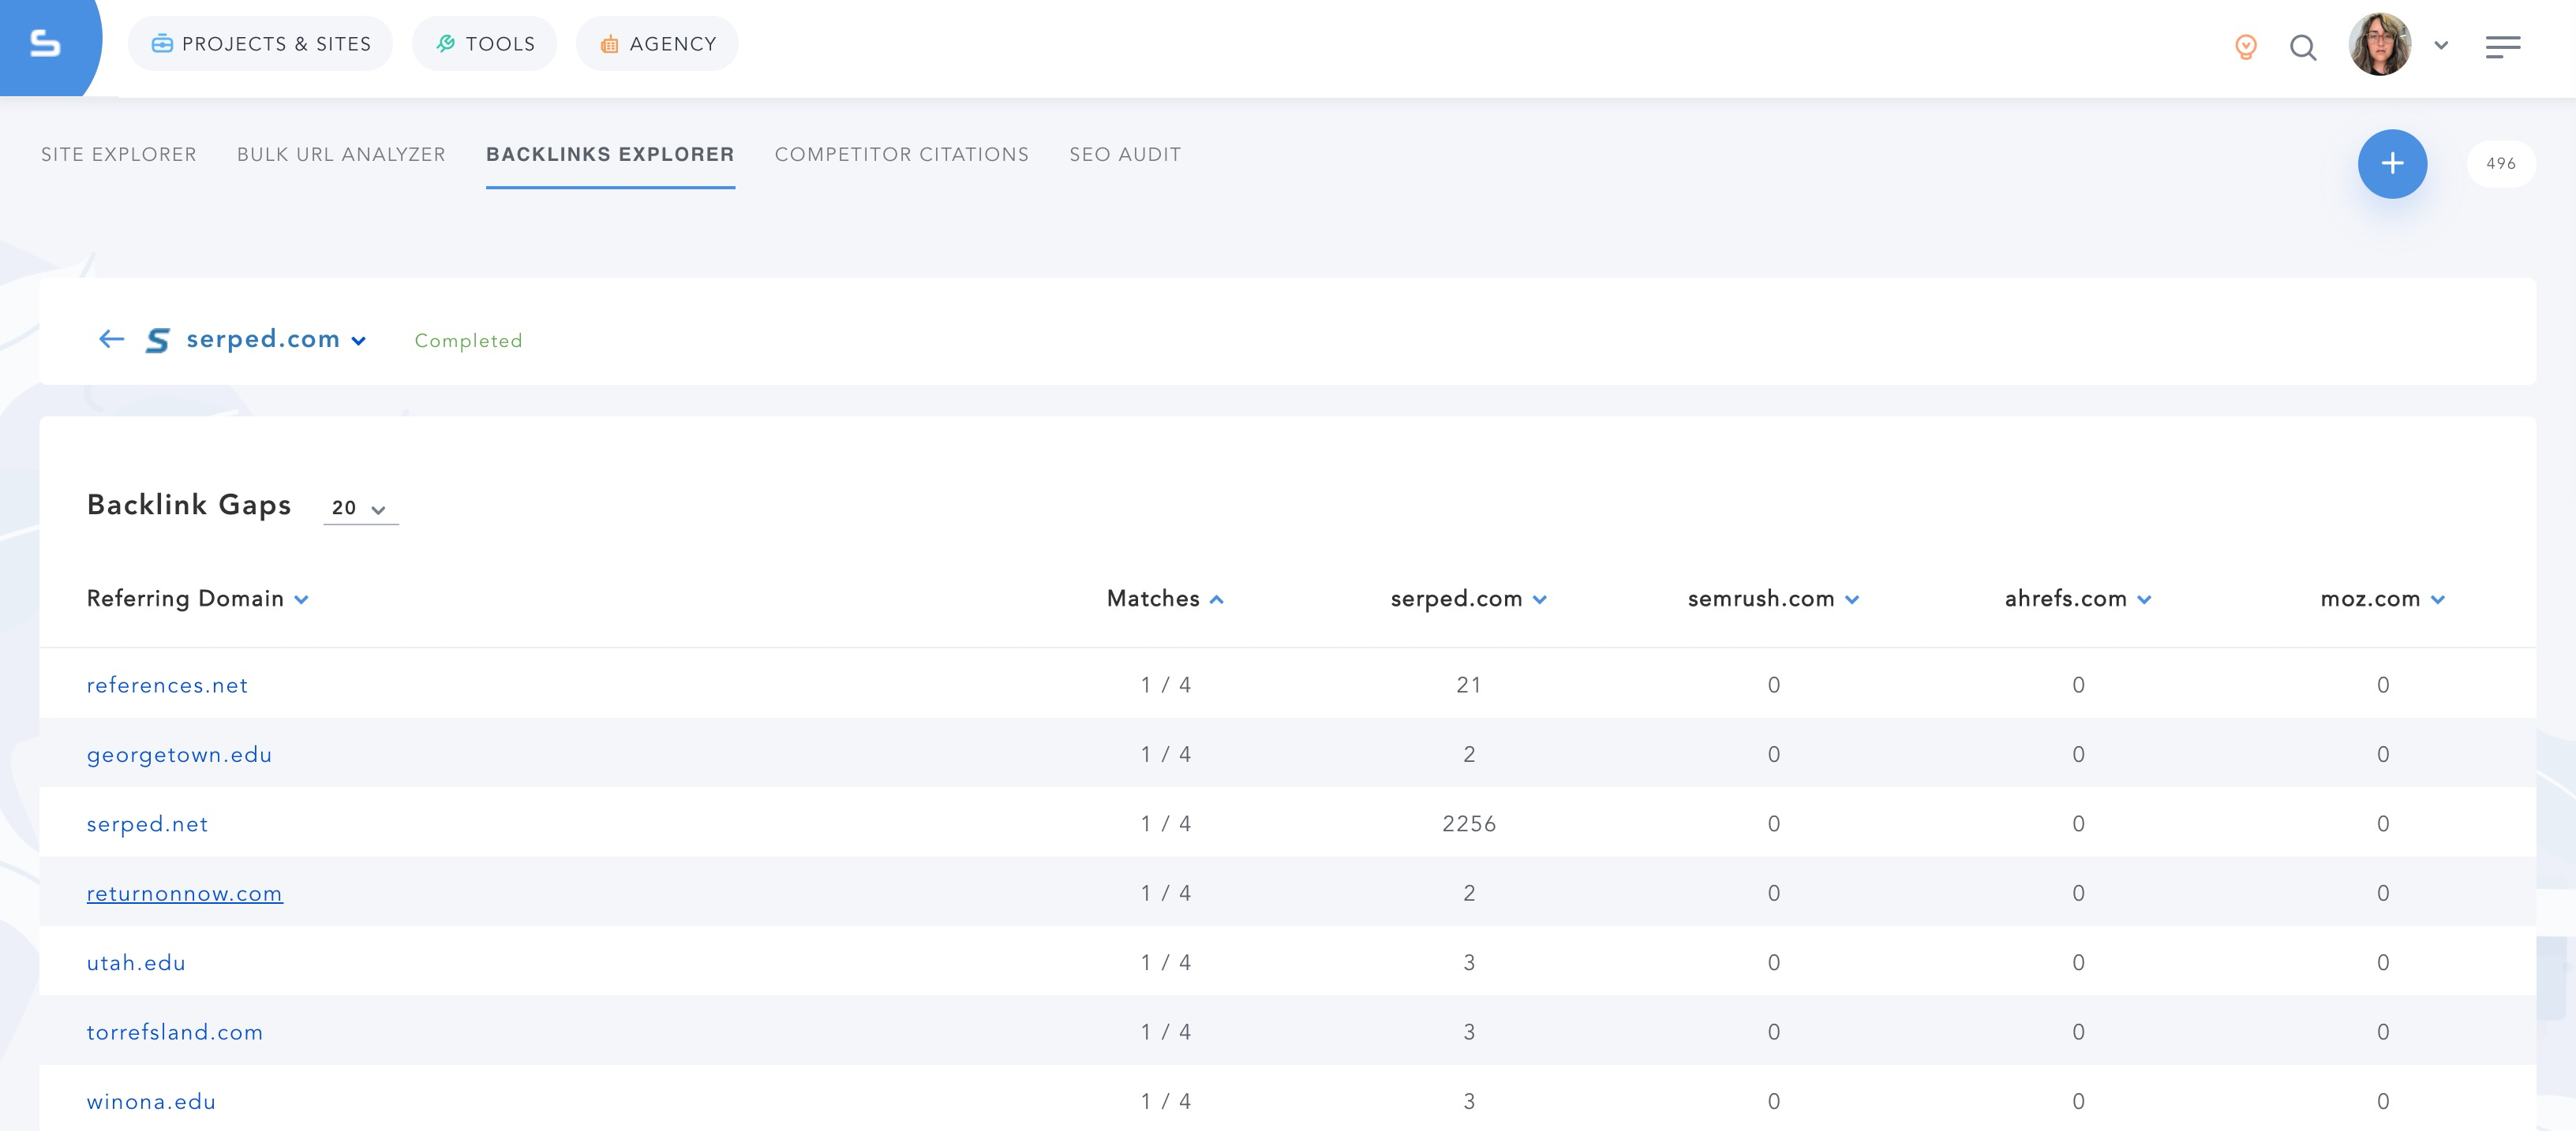Click the ahrefs.com value for torrefsland.com
The width and height of the screenshot is (2576, 1131).
point(2079,1032)
